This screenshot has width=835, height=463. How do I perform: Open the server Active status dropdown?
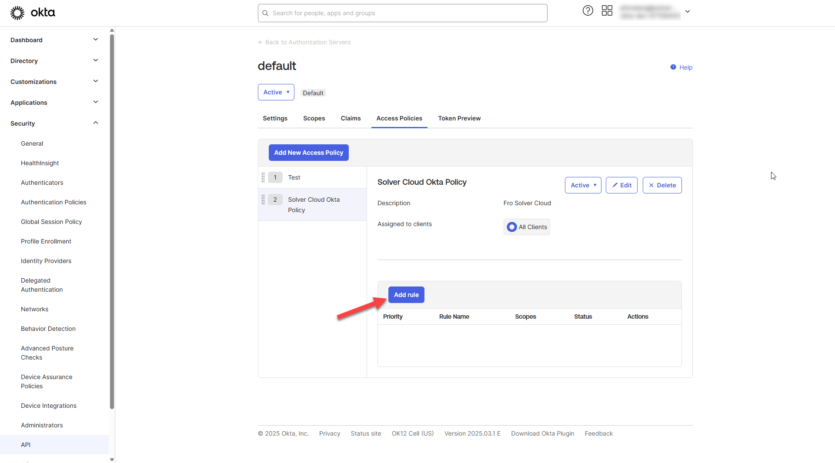[x=276, y=92]
